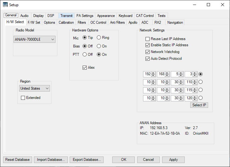Screen dimensions: 230x167
Task: Click the OrionMKII ID text
Action: [x=200, y=133]
